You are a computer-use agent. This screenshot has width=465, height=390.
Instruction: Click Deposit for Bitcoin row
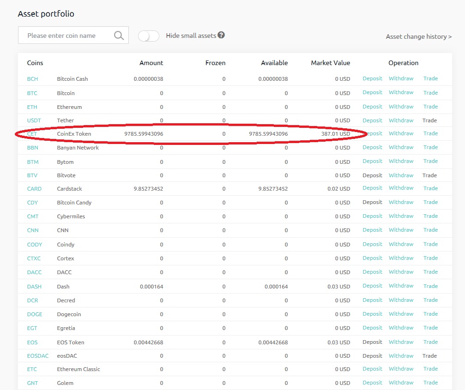coord(372,92)
